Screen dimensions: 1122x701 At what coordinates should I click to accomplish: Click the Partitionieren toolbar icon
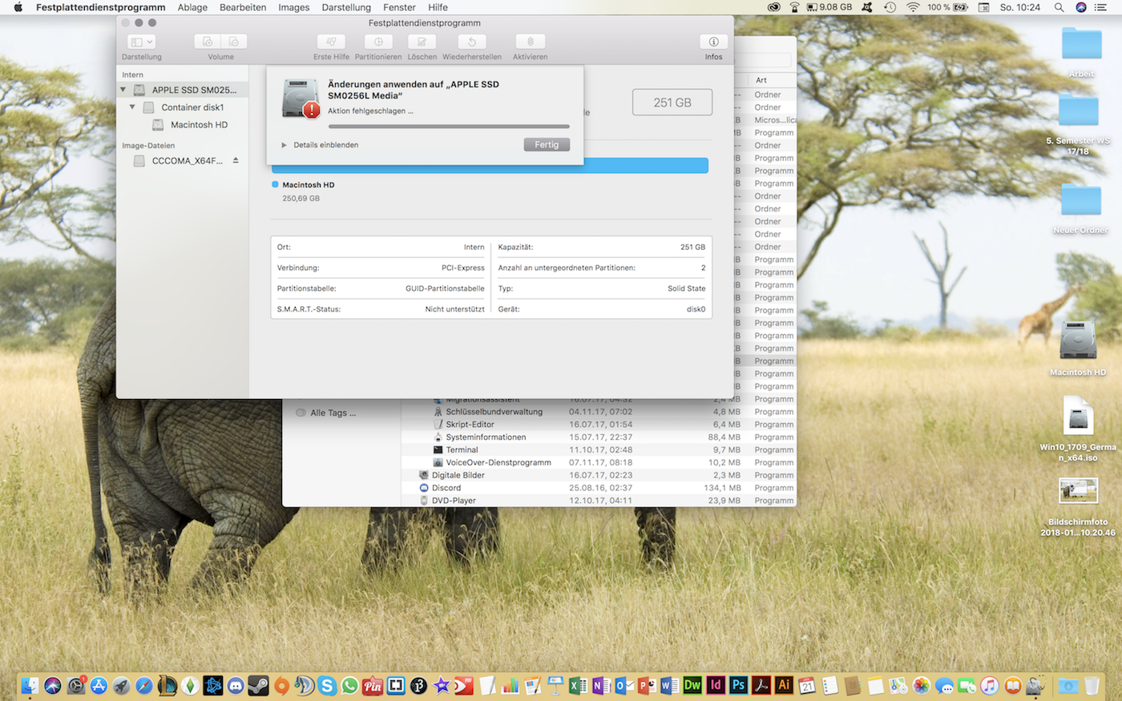click(378, 42)
